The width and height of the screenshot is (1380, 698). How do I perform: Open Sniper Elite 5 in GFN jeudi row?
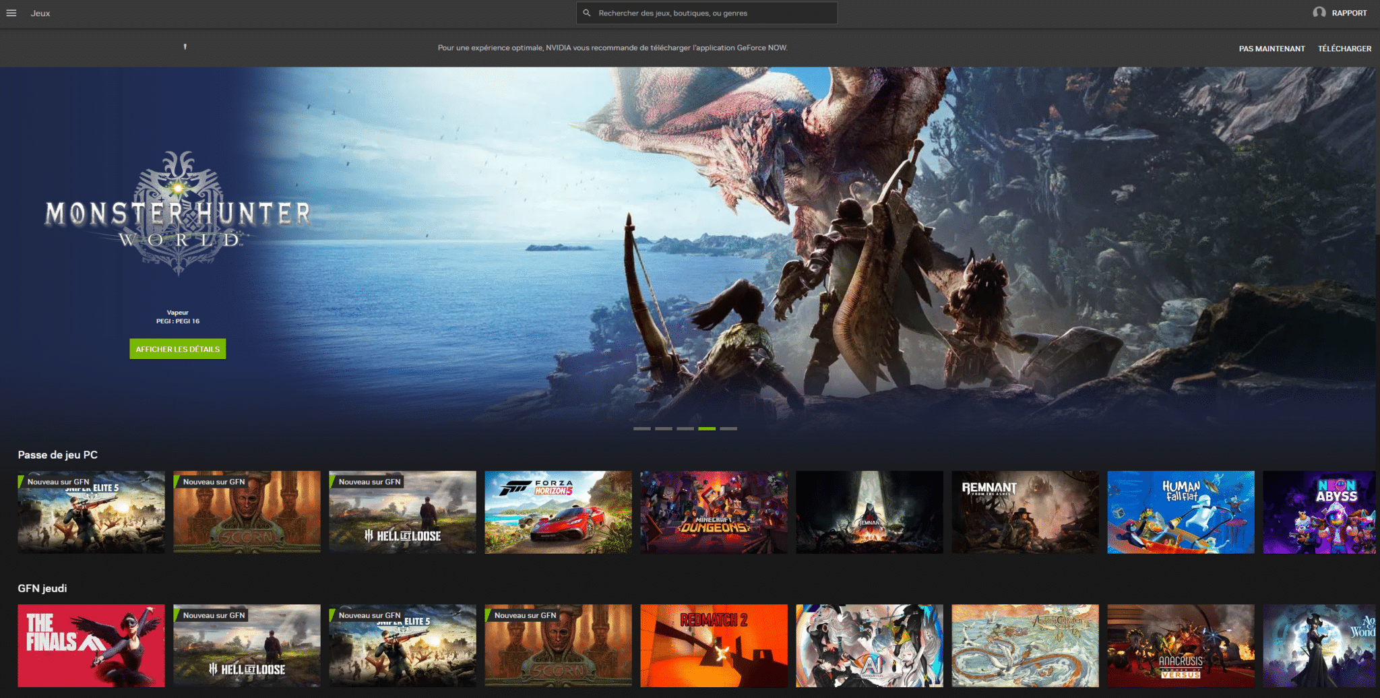click(402, 645)
